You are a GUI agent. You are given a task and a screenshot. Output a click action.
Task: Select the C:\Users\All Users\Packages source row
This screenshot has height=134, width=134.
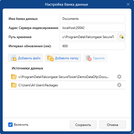[x=67, y=85]
